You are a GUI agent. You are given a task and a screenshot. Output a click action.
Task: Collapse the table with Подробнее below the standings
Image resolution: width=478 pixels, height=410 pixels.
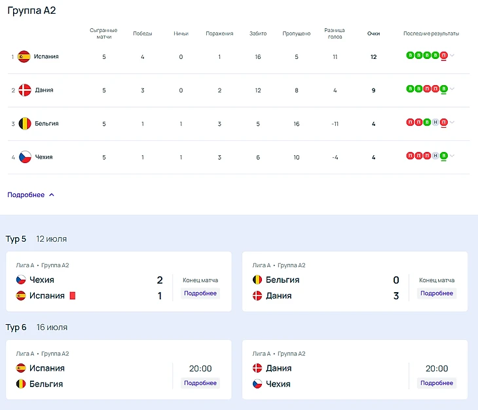(31, 195)
